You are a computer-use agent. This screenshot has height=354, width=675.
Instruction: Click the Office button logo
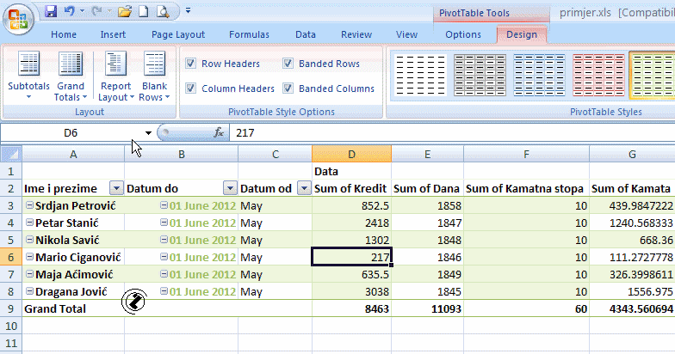(19, 16)
